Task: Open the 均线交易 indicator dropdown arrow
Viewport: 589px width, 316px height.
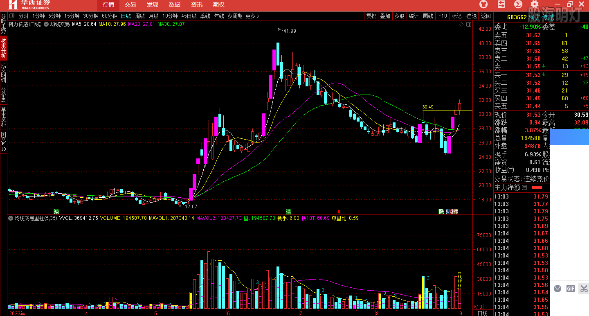Action: coord(45,24)
